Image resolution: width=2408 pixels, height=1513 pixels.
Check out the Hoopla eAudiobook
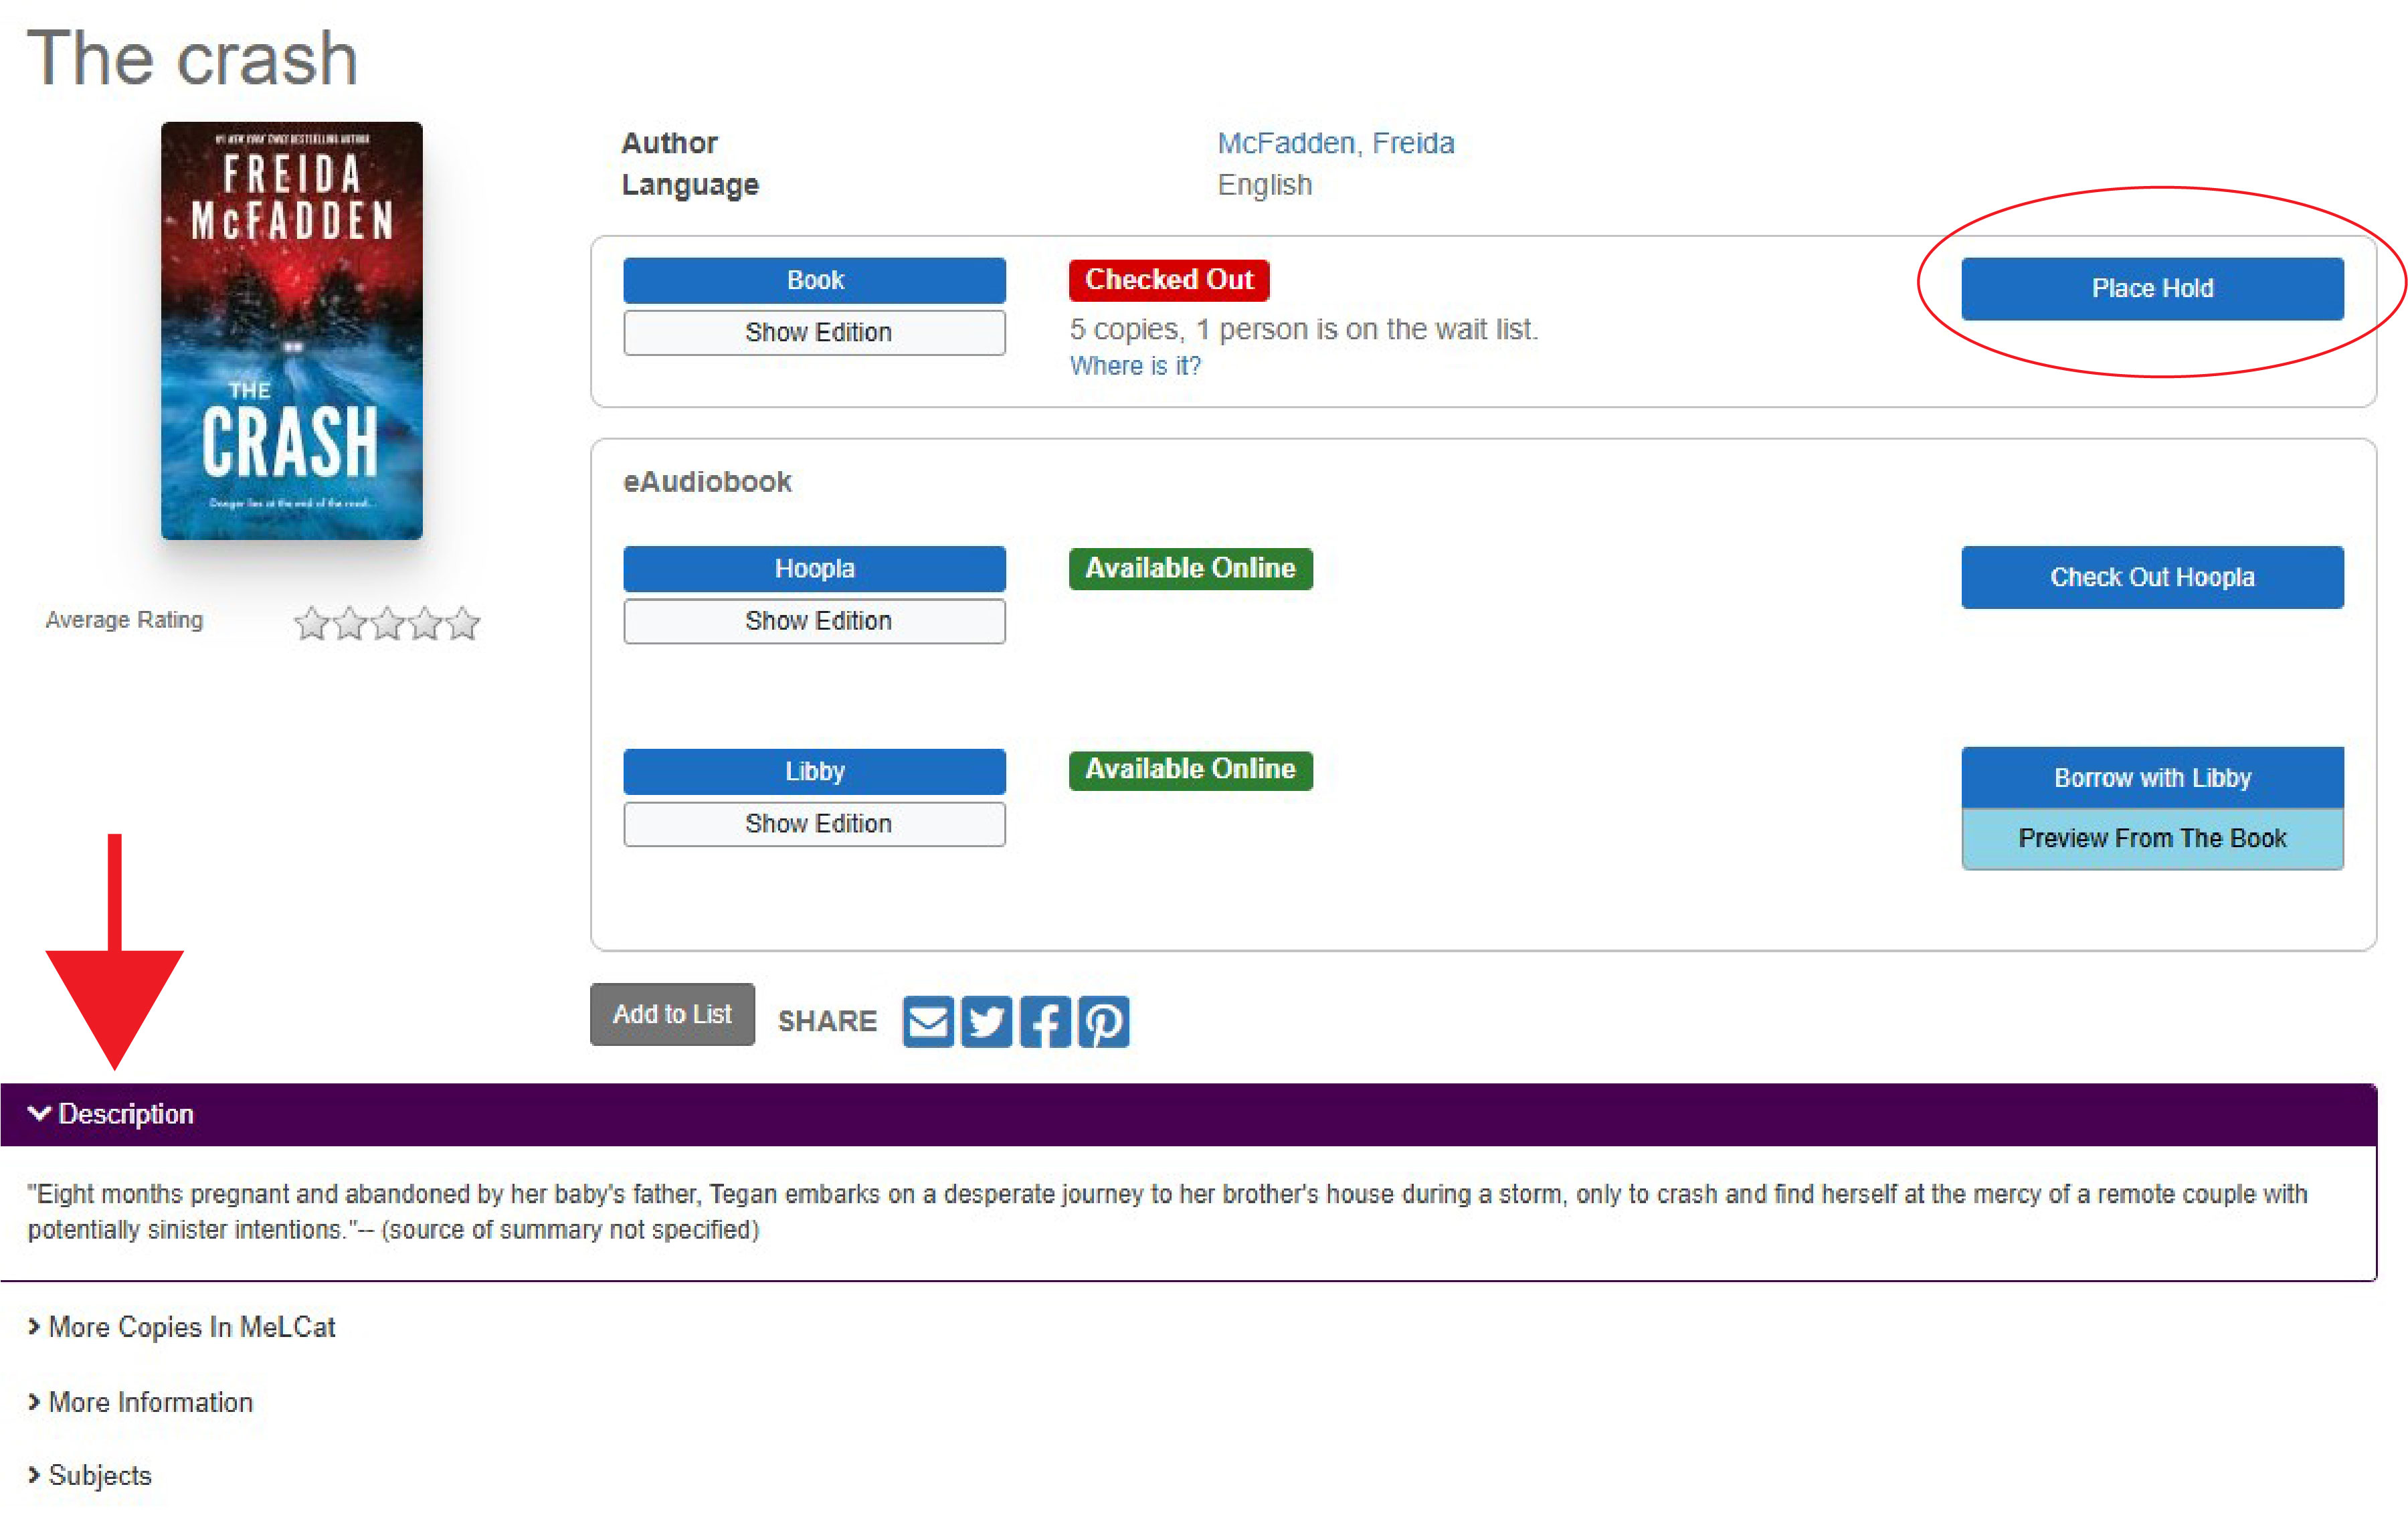(x=2152, y=577)
